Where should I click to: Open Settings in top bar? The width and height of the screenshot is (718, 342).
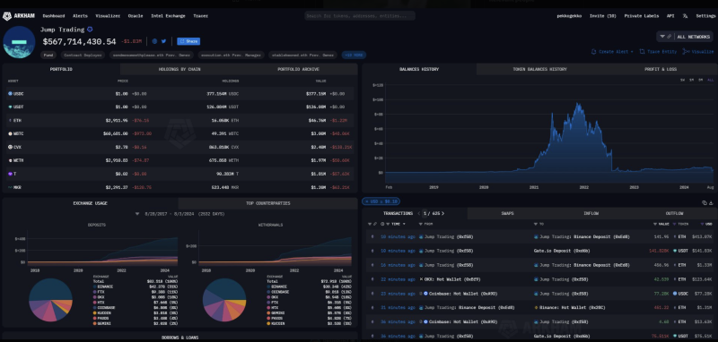pos(705,16)
